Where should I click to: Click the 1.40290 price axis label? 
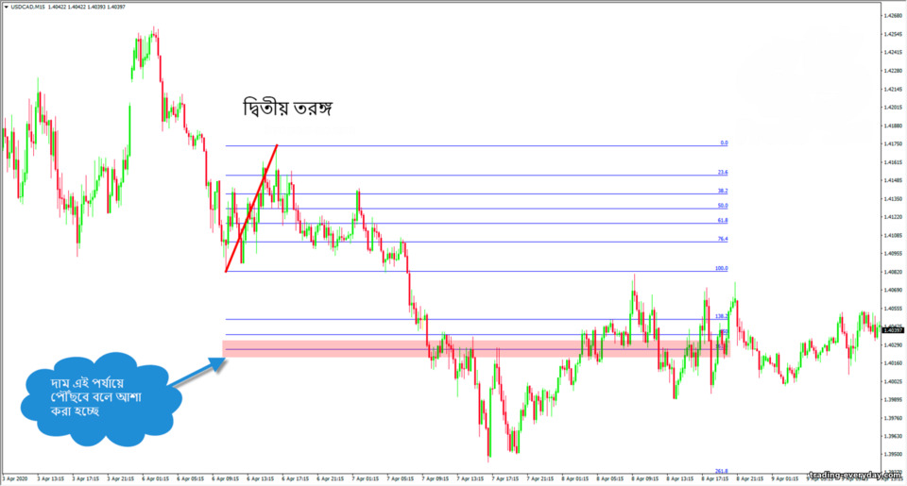pyautogui.click(x=893, y=344)
